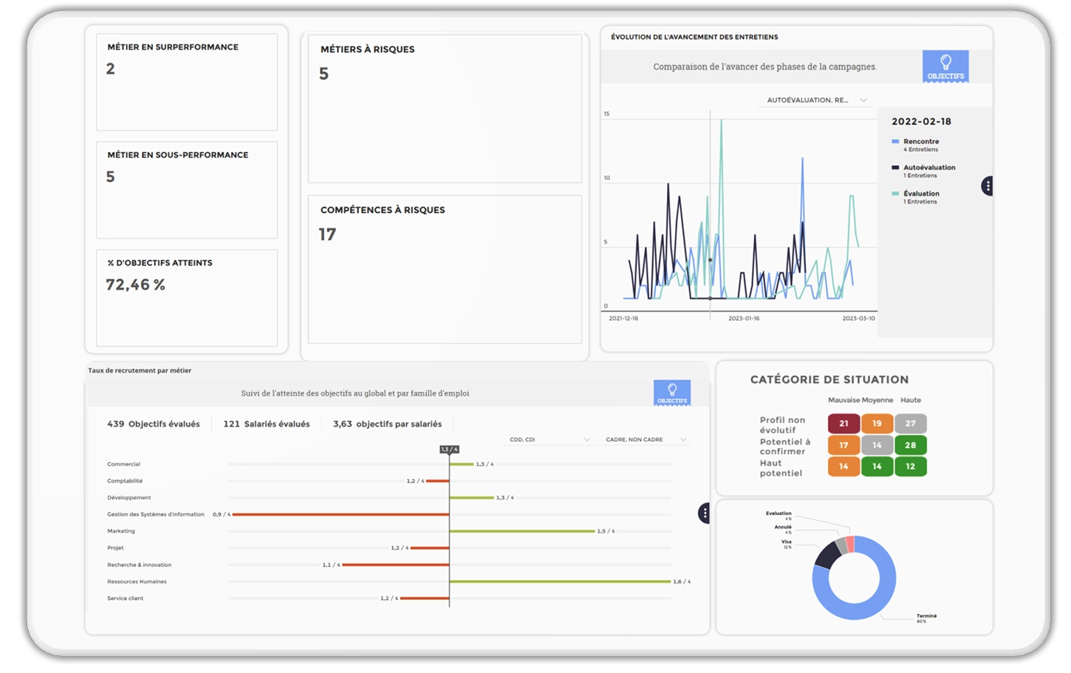Viewport: 1071px width, 673px height.
Task: Click the Objectifs lightbulb in the entretiens chart header
Action: click(945, 66)
